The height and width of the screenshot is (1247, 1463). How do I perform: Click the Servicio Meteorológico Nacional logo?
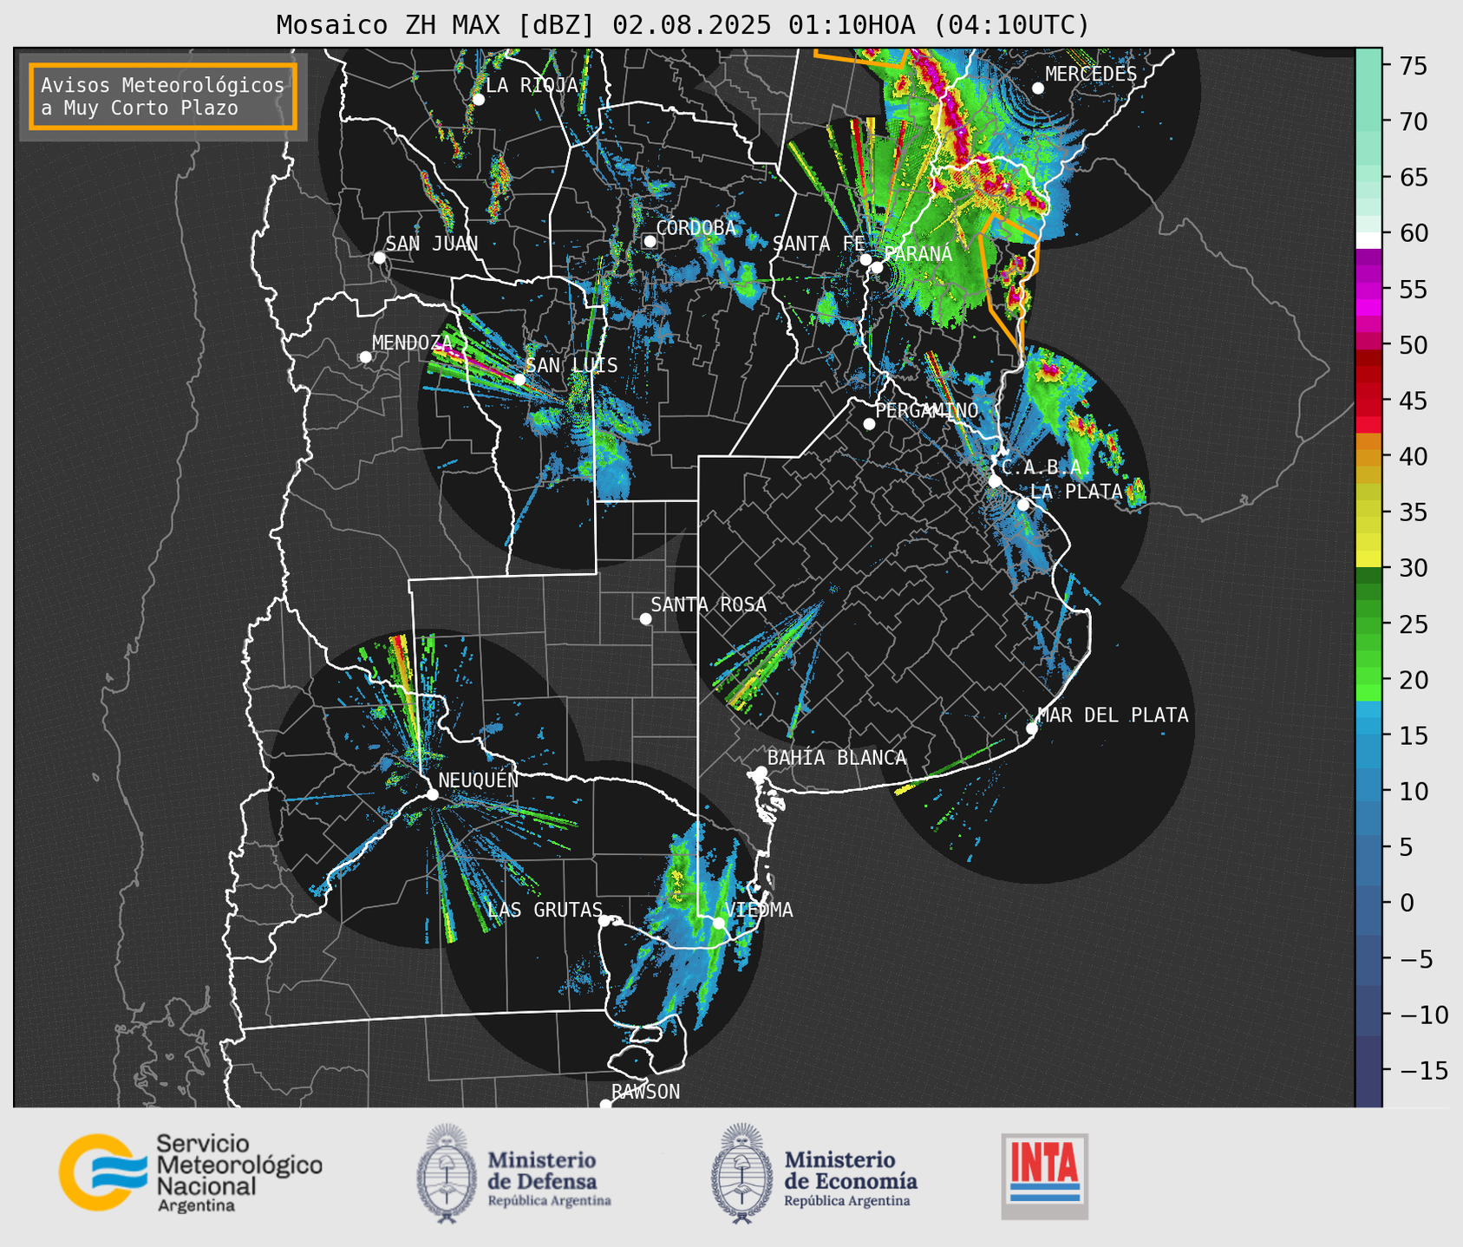[x=191, y=1172]
